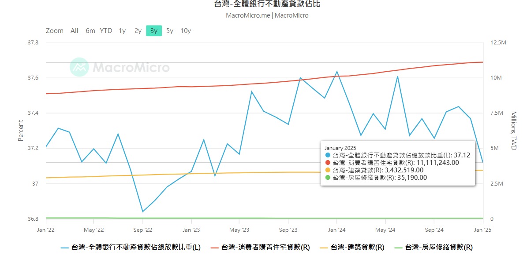The image size is (523, 259).
Task: Click x-axis label Sep '22
Action: (143, 230)
